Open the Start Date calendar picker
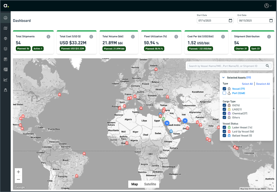This screenshot has height=192, width=277. pyautogui.click(x=230, y=21)
